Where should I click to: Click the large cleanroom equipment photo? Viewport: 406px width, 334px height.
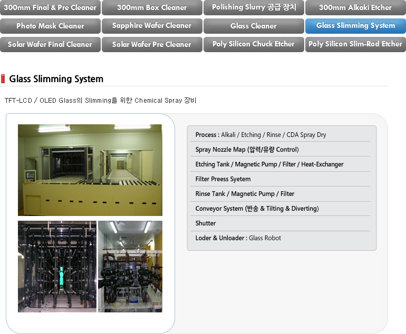click(90, 170)
